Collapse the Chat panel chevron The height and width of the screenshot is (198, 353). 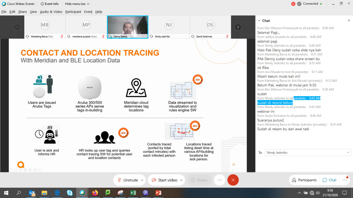tap(259, 21)
